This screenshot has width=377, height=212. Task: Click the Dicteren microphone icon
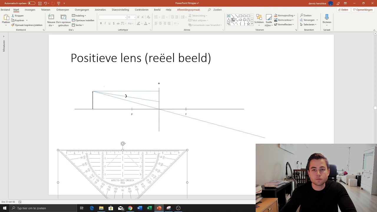(x=327, y=17)
